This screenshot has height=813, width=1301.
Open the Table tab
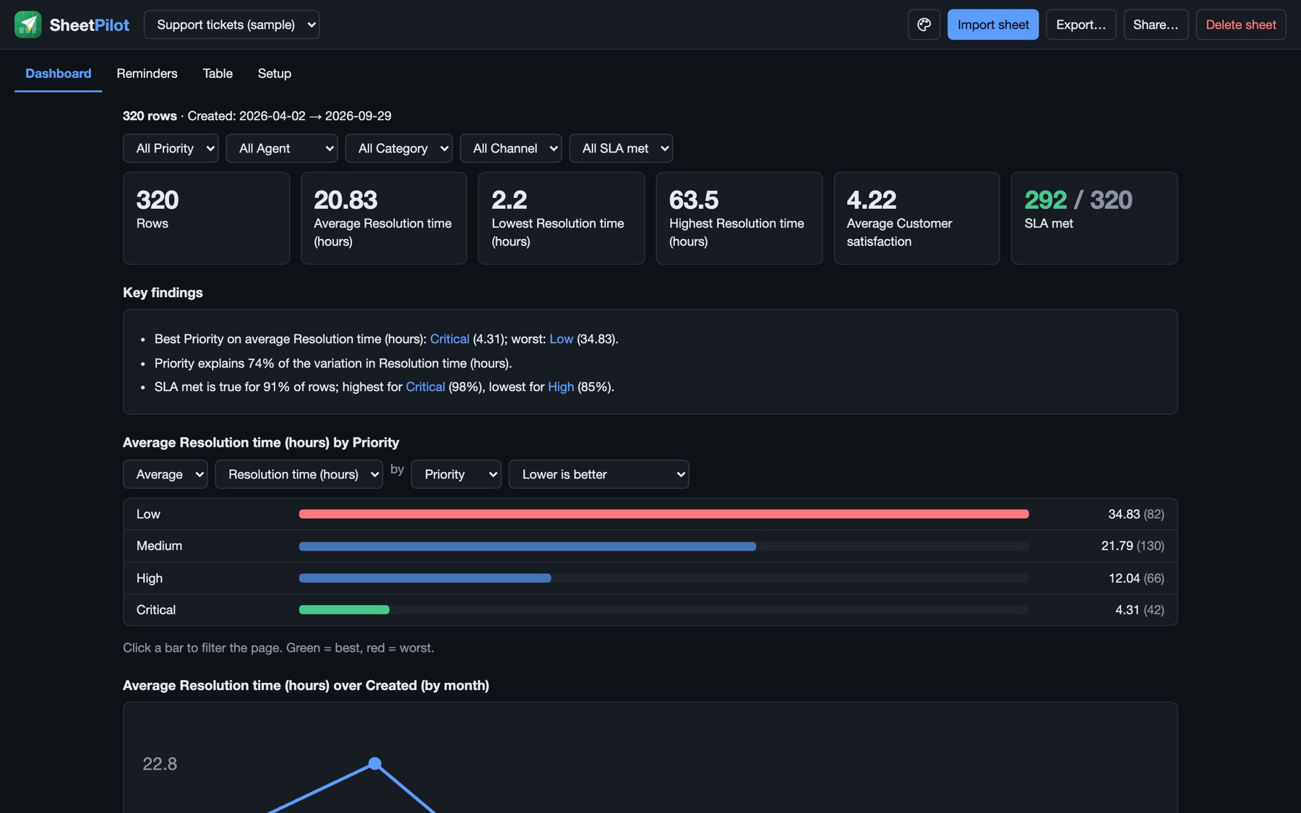pyautogui.click(x=218, y=73)
